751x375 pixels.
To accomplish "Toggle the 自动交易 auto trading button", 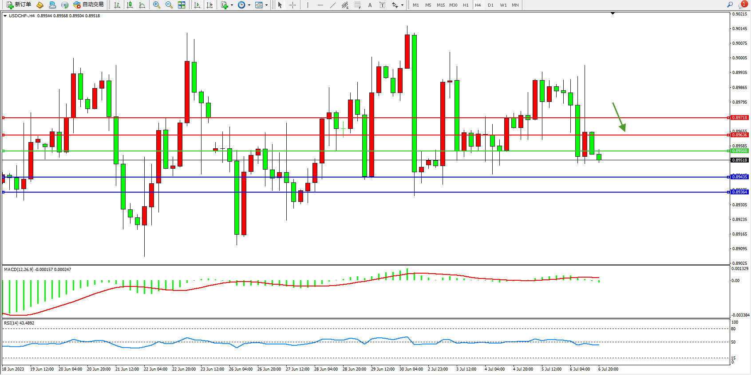I will tap(88, 5).
